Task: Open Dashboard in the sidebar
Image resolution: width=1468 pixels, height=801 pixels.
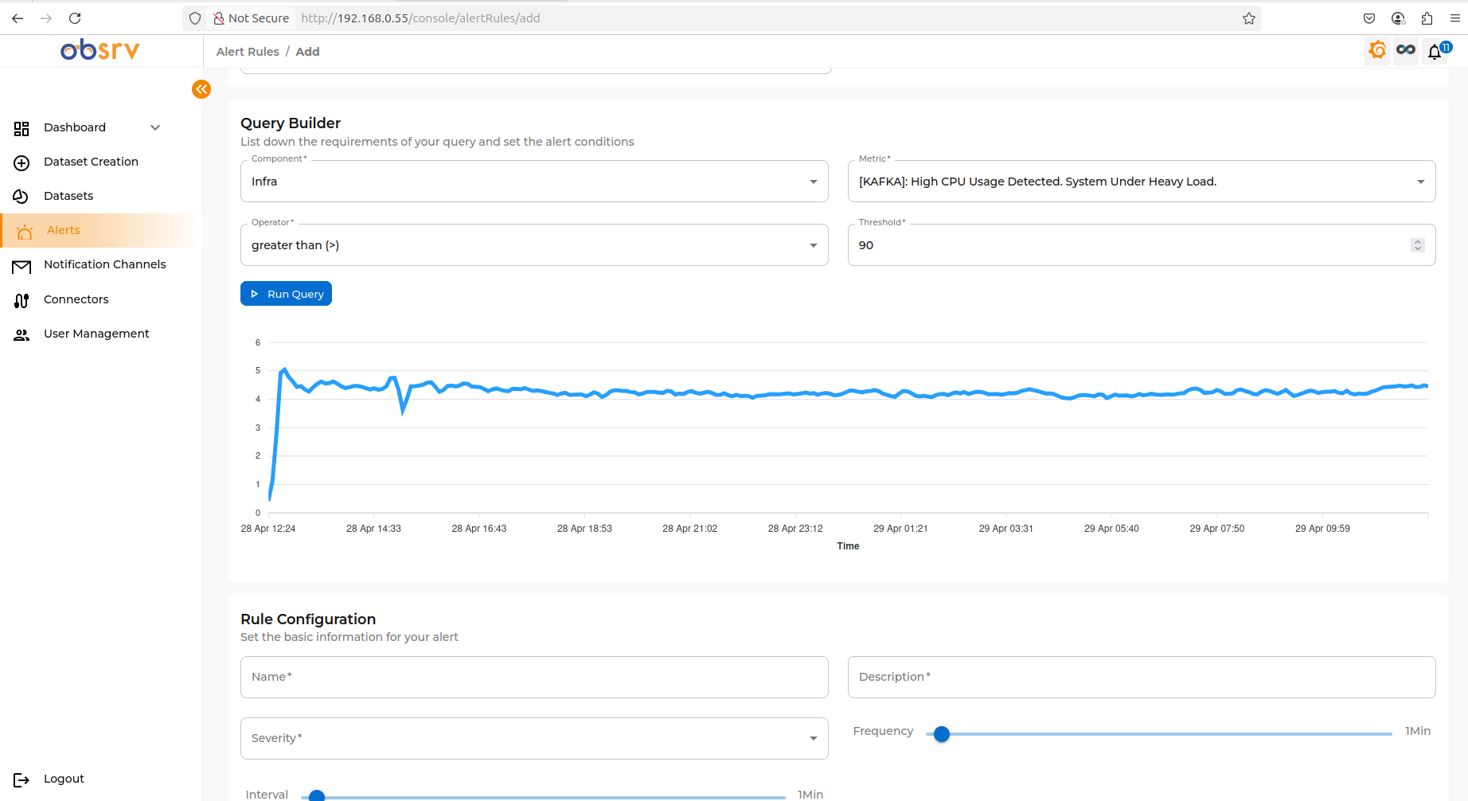Action: (x=74, y=127)
